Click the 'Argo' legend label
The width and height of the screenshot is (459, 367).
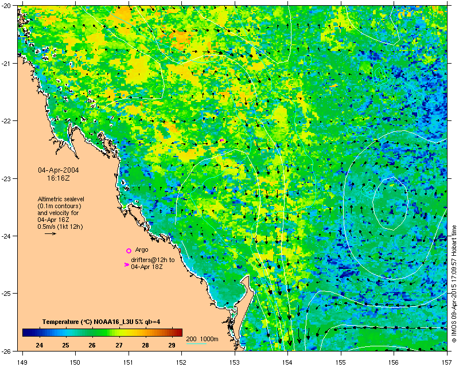pyautogui.click(x=142, y=249)
